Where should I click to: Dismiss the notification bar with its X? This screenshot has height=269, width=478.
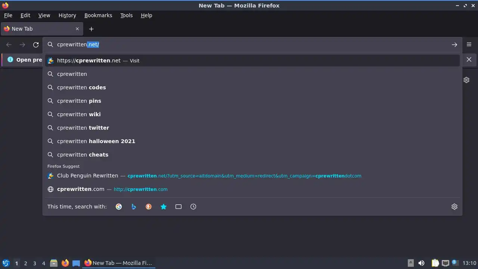469,59
